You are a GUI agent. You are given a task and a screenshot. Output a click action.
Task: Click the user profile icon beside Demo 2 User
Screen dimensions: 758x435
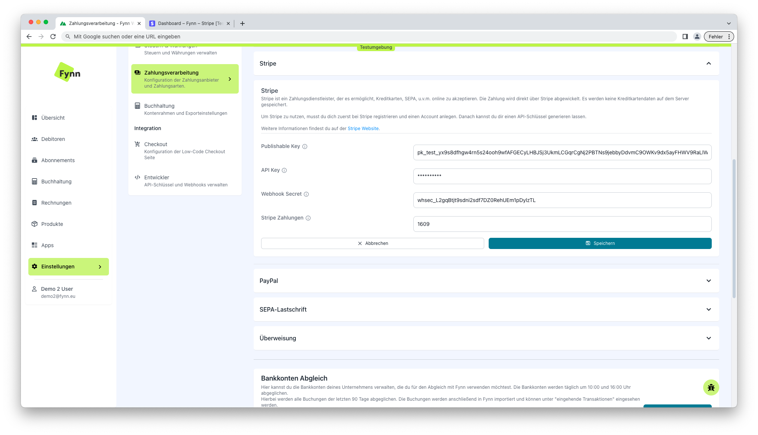[x=34, y=289]
